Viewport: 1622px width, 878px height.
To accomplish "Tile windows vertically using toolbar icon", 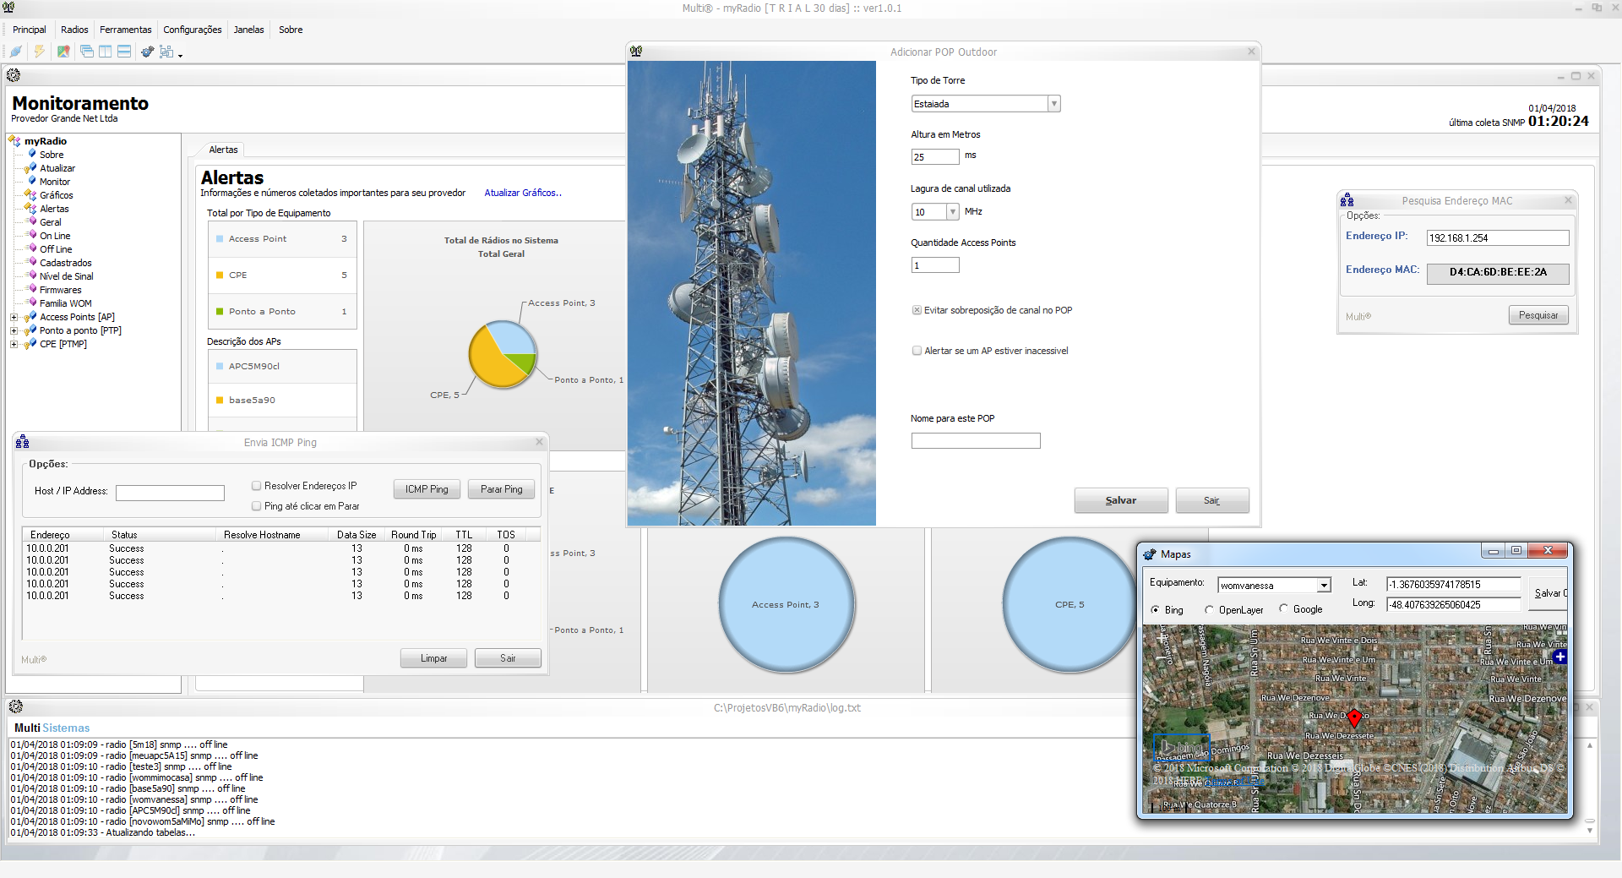I will (105, 52).
